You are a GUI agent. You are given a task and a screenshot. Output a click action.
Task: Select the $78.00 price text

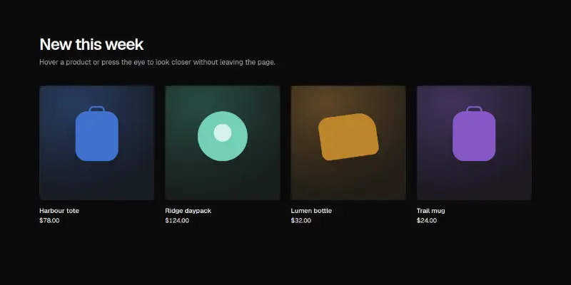tap(49, 220)
